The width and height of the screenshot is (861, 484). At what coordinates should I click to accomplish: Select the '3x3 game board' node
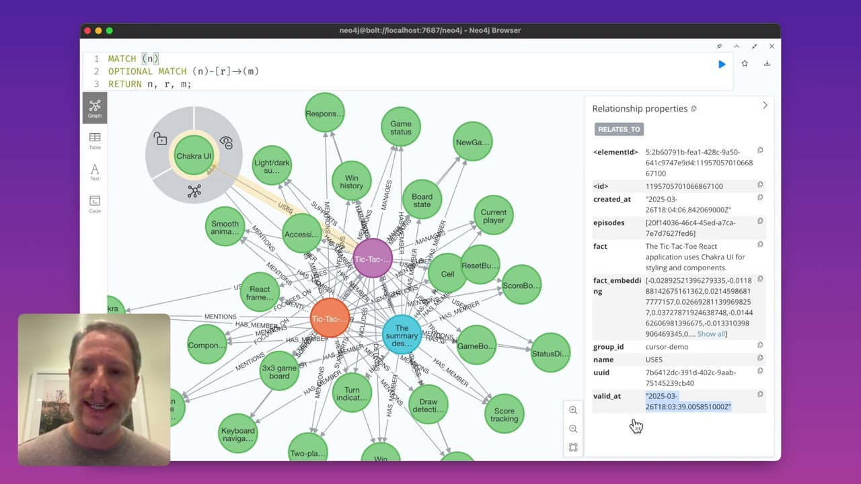click(278, 372)
